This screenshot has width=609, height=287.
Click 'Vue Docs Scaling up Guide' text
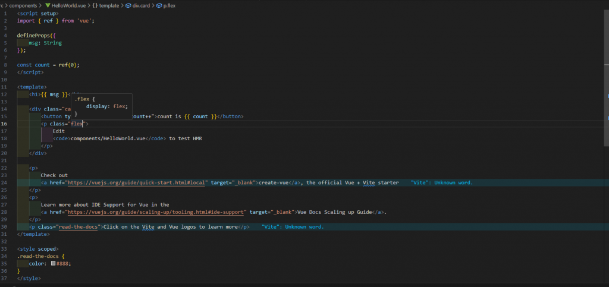pyautogui.click(x=335, y=212)
